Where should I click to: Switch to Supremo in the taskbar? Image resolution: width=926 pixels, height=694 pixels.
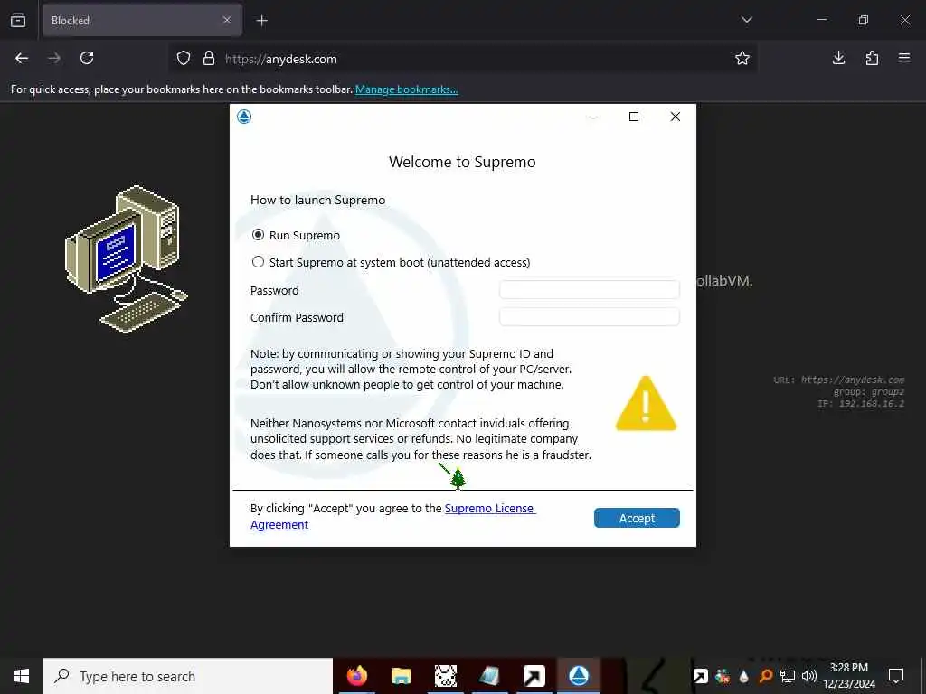pos(579,676)
